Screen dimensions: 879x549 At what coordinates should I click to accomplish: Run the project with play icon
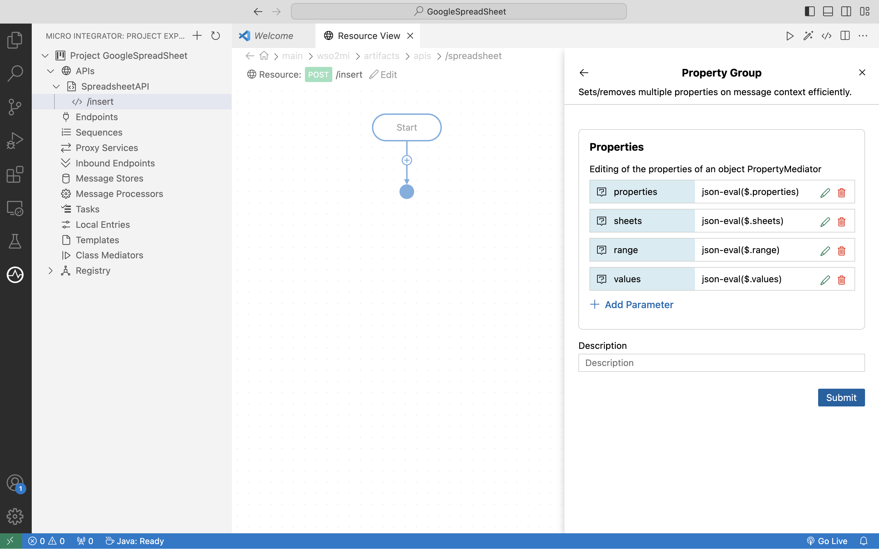(790, 35)
